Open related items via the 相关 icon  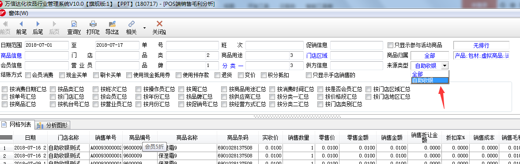(132, 28)
